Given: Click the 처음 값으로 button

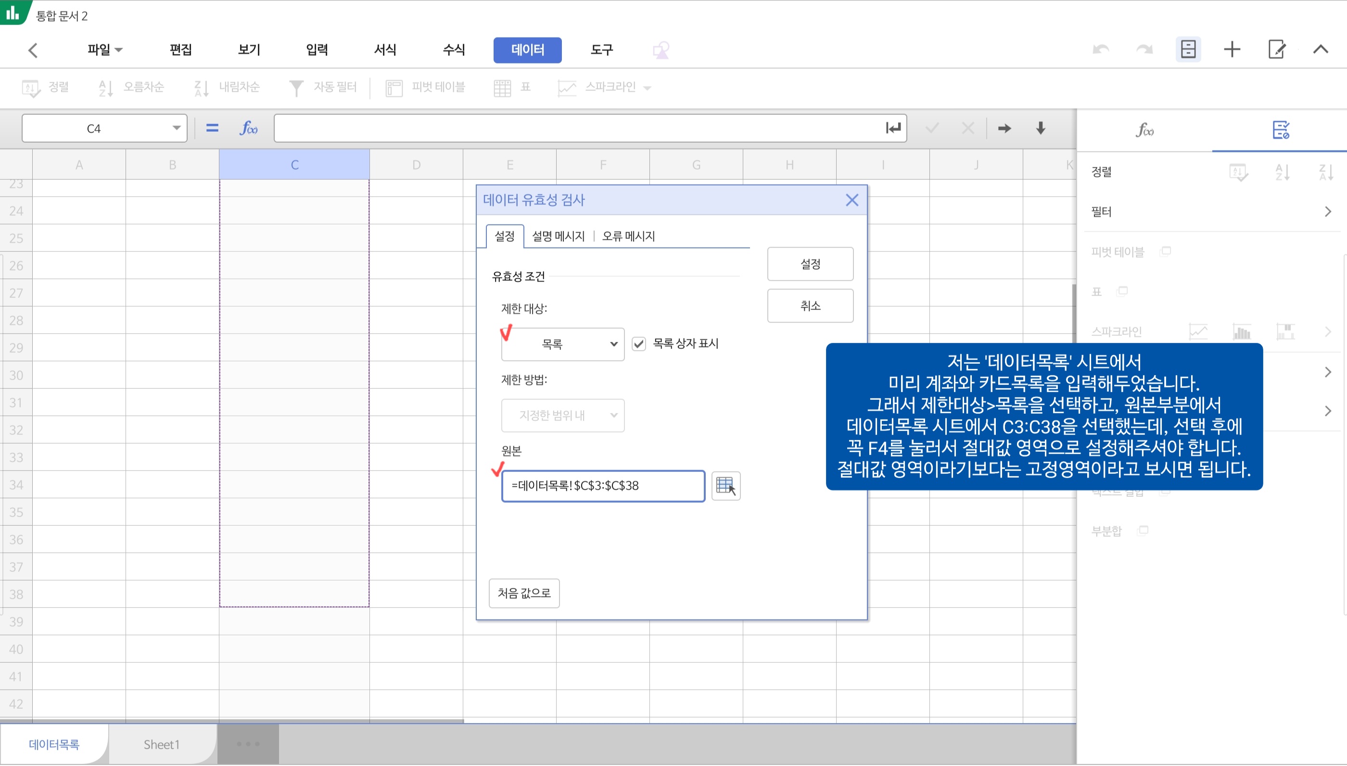Looking at the screenshot, I should point(524,593).
